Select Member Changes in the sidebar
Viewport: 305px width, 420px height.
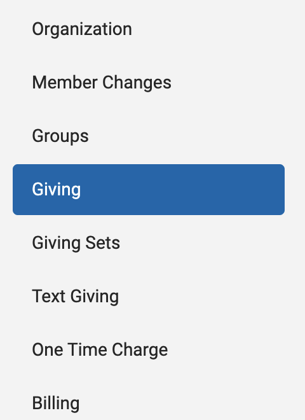(149, 83)
